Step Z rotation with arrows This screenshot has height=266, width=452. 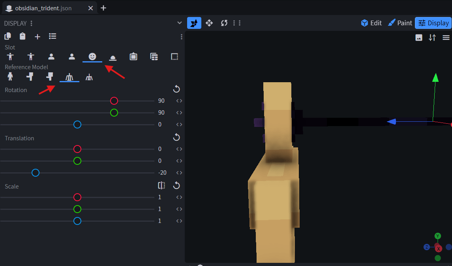point(179,125)
